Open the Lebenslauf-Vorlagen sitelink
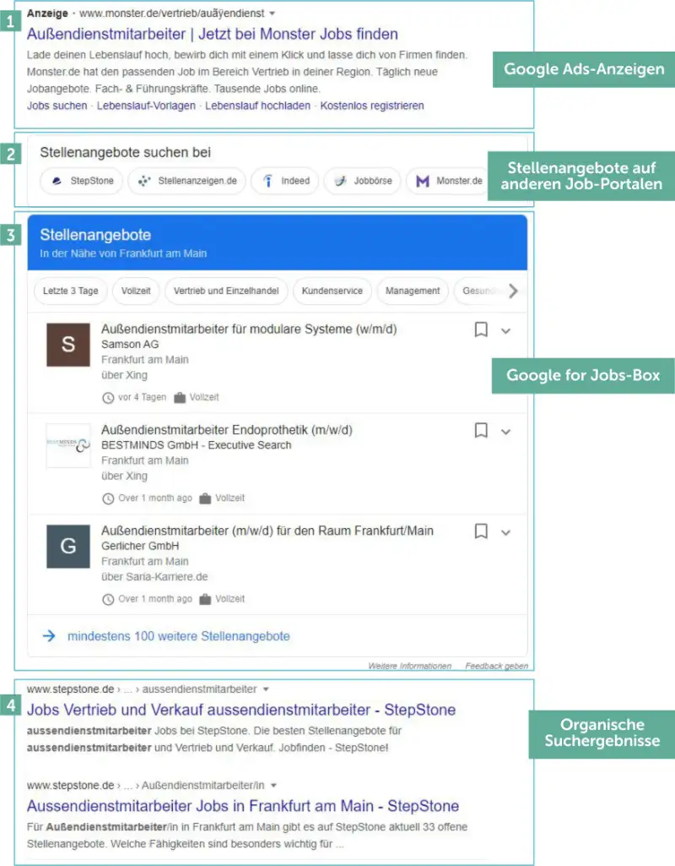The height and width of the screenshot is (866, 675). point(146,106)
